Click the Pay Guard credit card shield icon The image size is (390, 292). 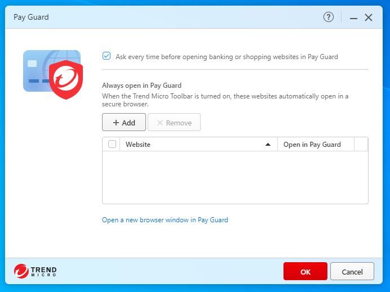point(53,74)
